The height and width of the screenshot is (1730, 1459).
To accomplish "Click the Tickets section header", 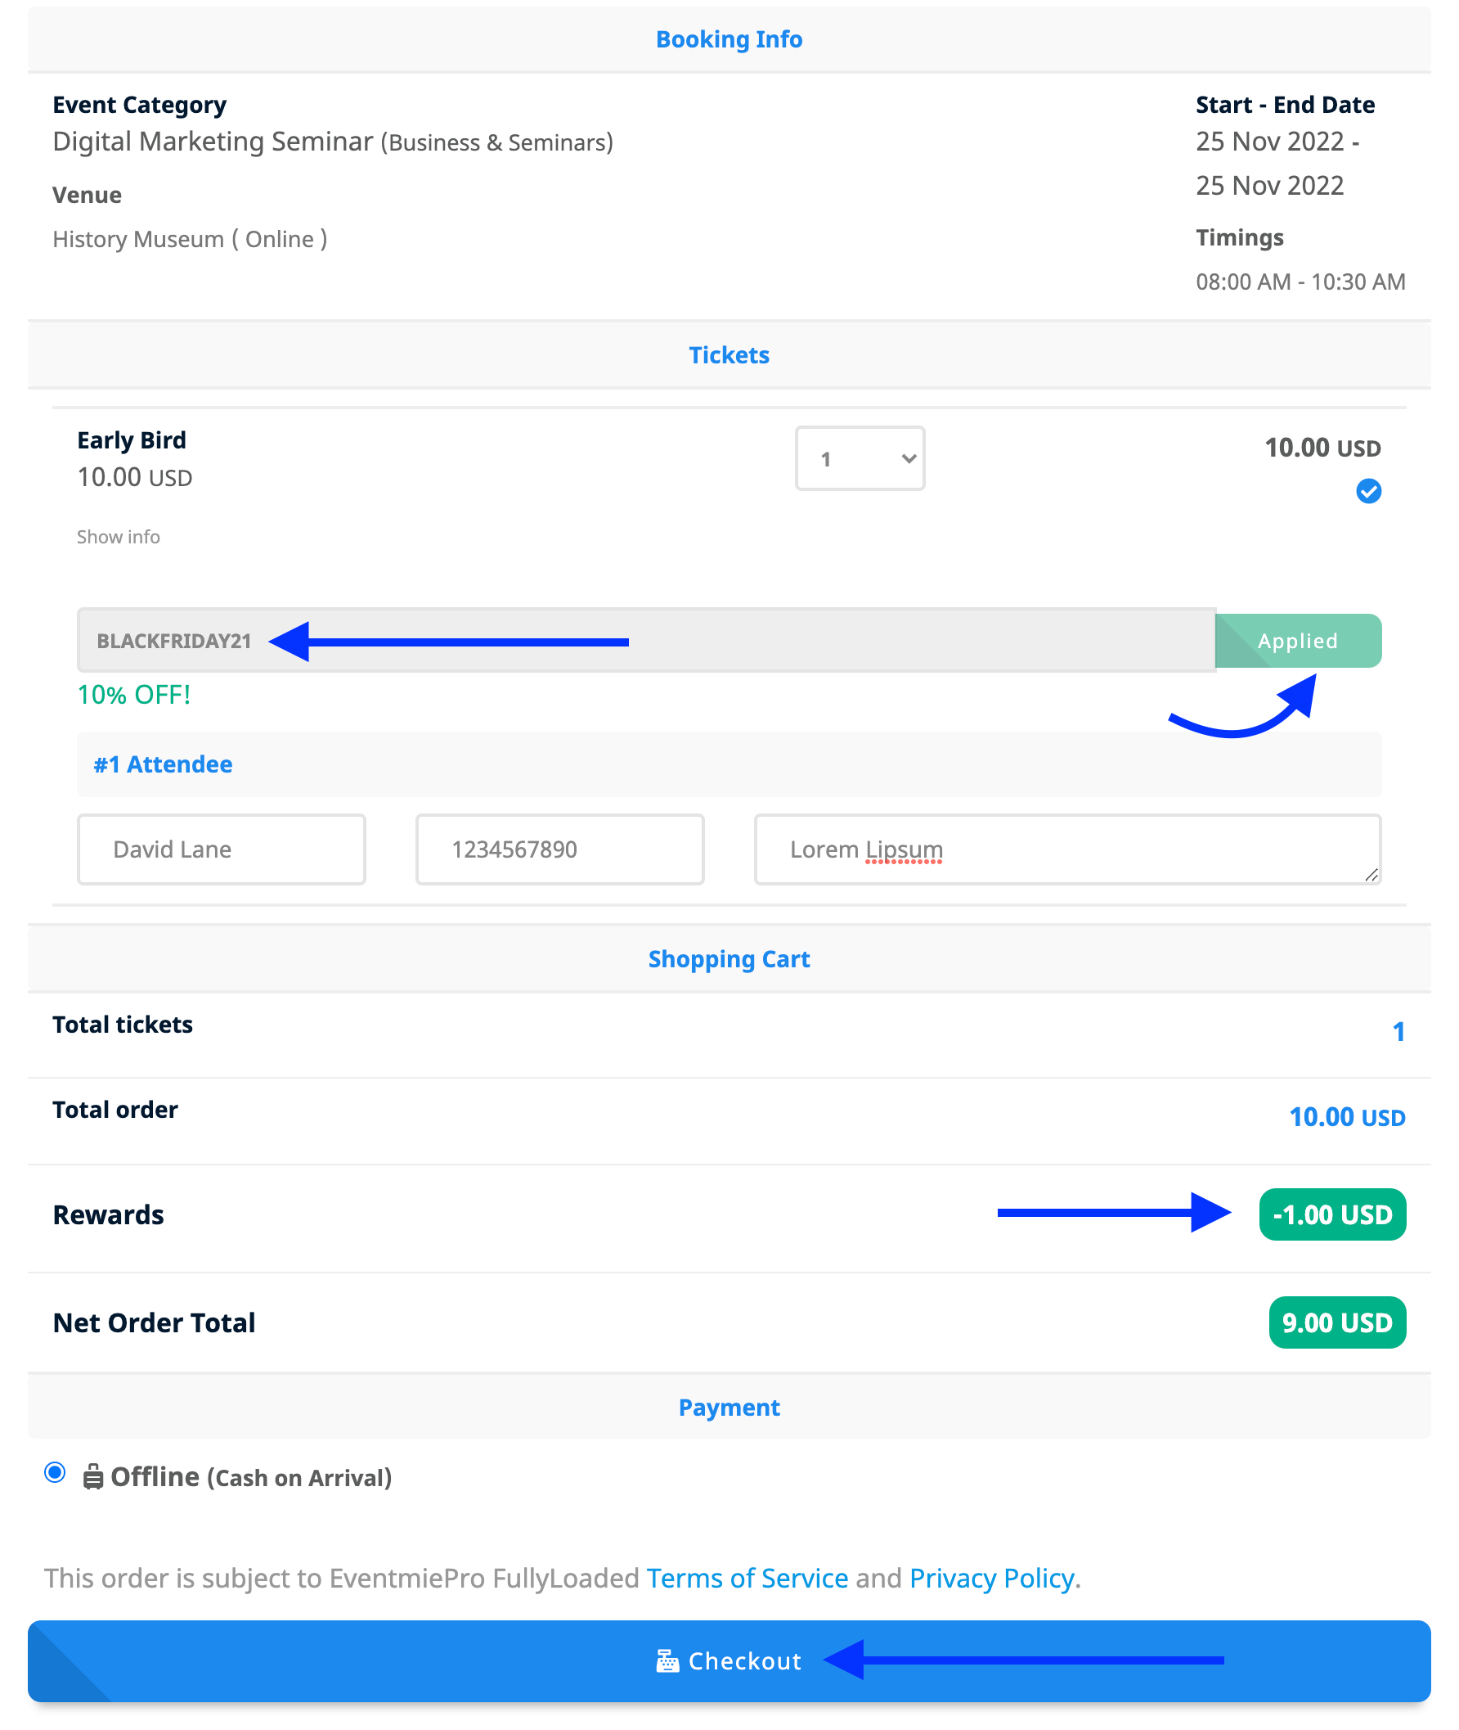I will click(729, 355).
